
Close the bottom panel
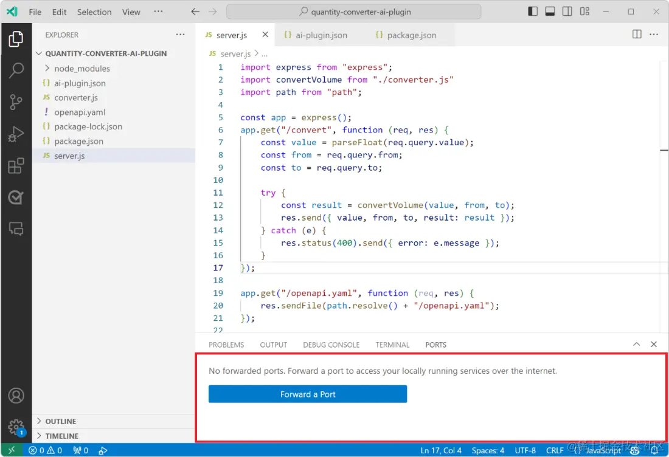point(653,344)
